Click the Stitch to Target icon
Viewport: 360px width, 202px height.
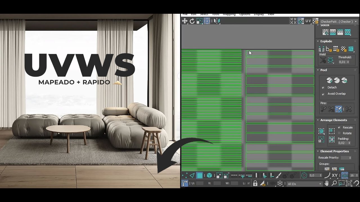click(x=325, y=32)
